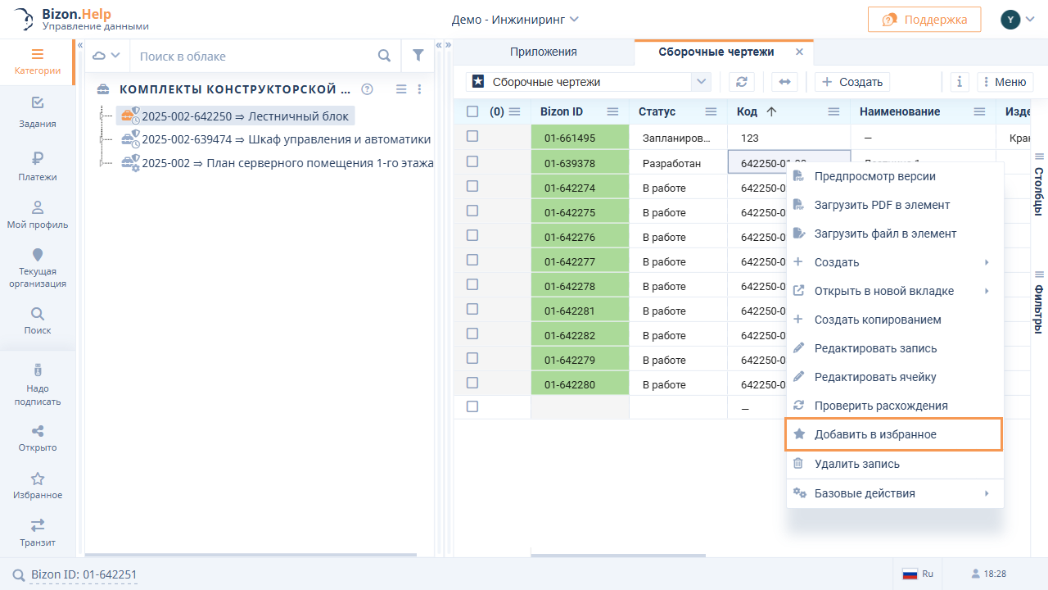Open Платежи in the left sidebar
Viewport: 1048px width, 590px height.
38,166
